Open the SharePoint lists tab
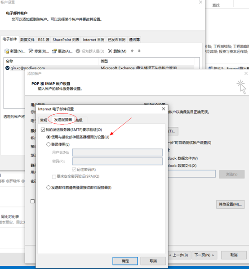Viewport: 249px width, 269px height. click(66, 40)
